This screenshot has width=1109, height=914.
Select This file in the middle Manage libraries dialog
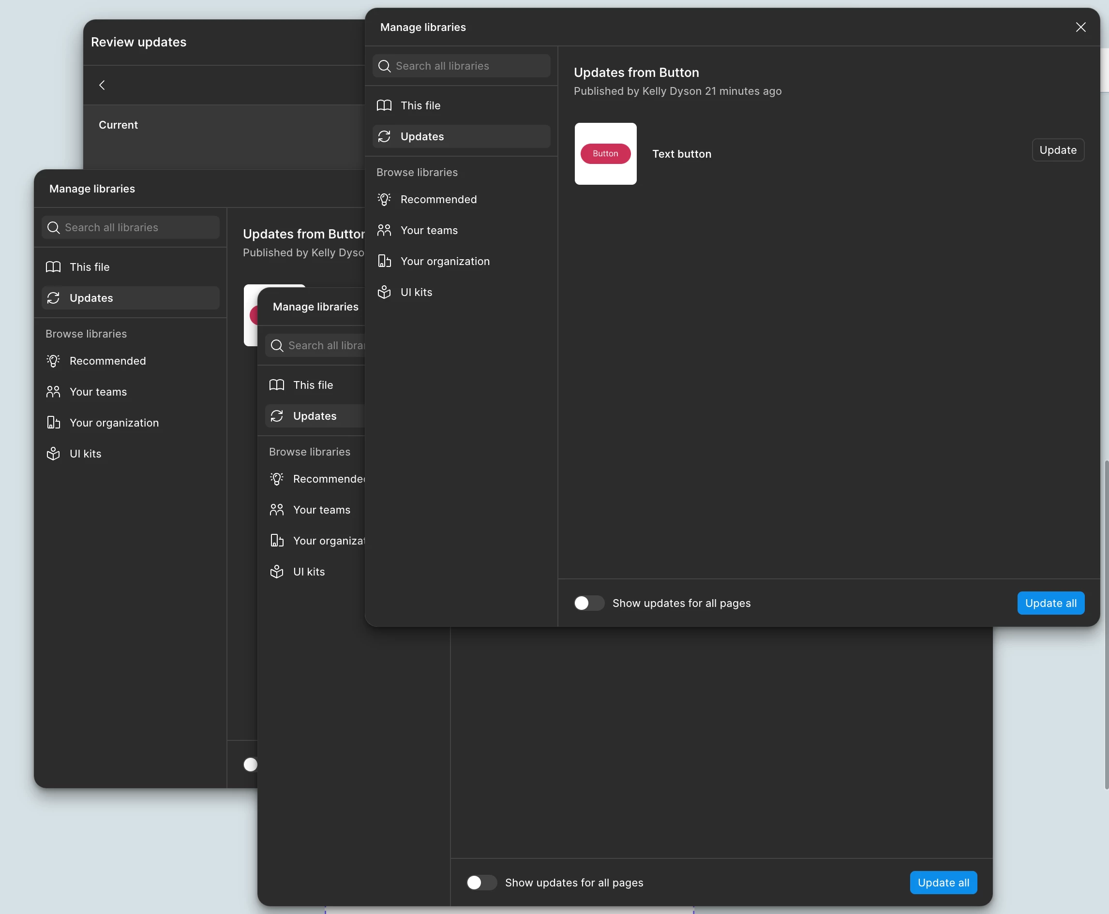[313, 385]
